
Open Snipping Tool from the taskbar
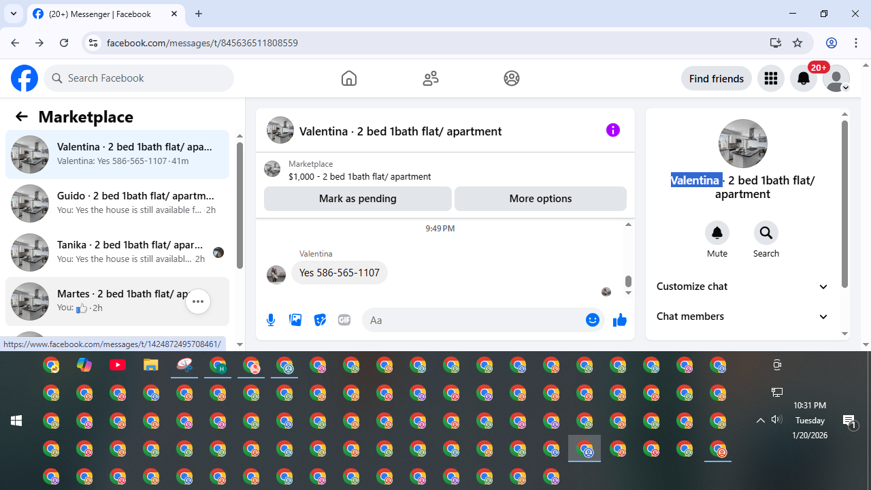[184, 365]
